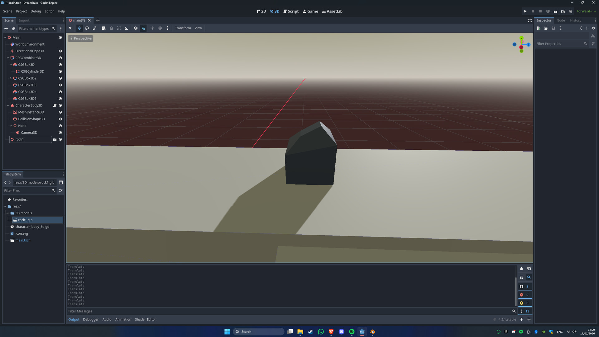Hide the DirectionalLight3D node
This screenshot has height=337, width=599.
pos(60,51)
